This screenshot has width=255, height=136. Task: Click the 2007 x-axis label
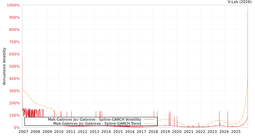[x=23, y=132]
